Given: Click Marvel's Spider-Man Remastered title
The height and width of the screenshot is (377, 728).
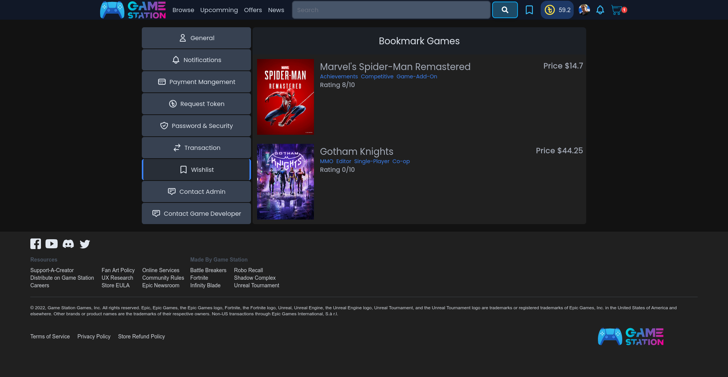Looking at the screenshot, I should tap(395, 67).
